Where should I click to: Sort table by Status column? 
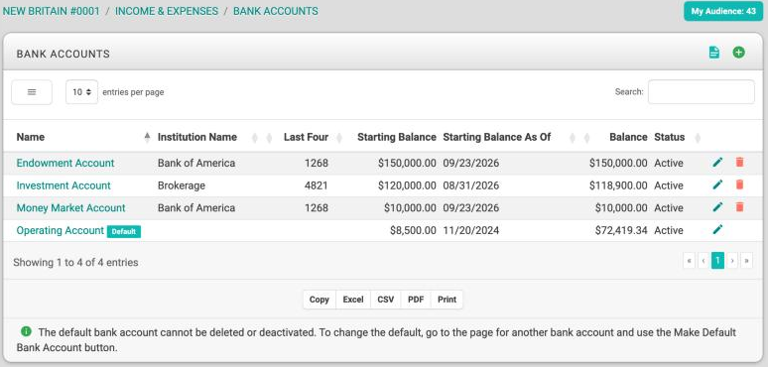pyautogui.click(x=669, y=137)
